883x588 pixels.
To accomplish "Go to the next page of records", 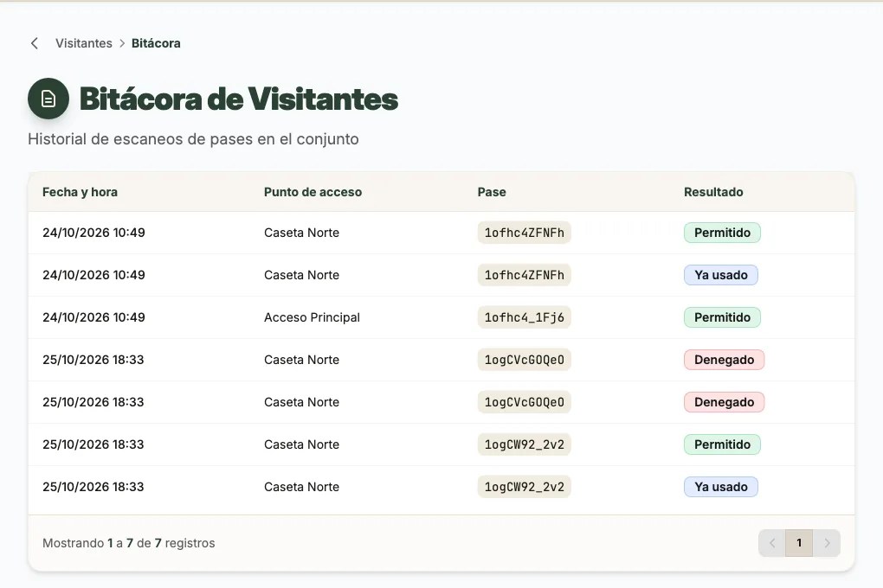I will coord(827,543).
